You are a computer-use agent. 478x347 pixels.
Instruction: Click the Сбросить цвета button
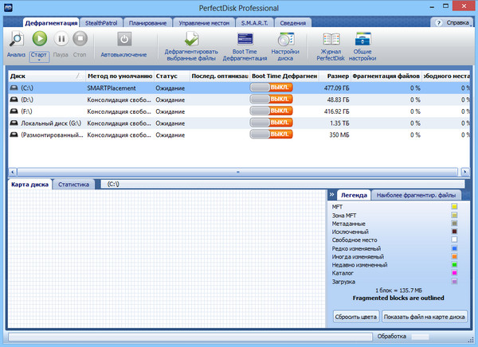tap(355, 316)
